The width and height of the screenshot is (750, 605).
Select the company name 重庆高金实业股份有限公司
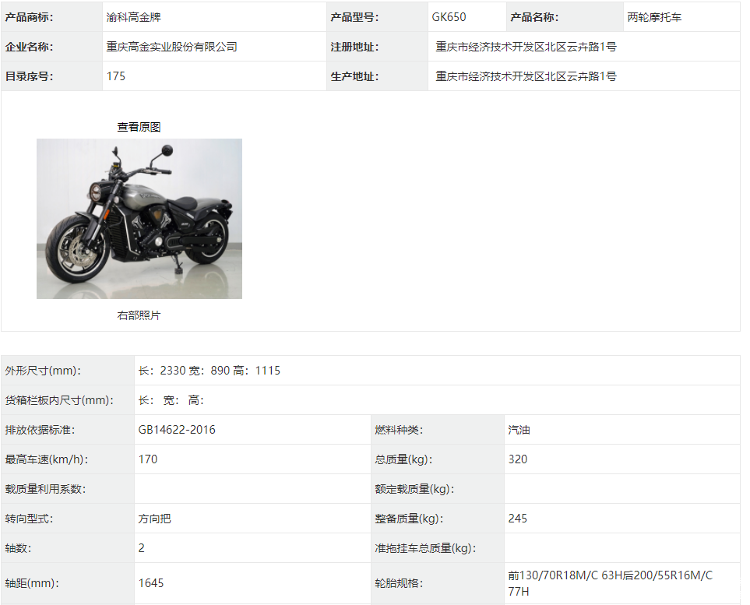point(171,47)
